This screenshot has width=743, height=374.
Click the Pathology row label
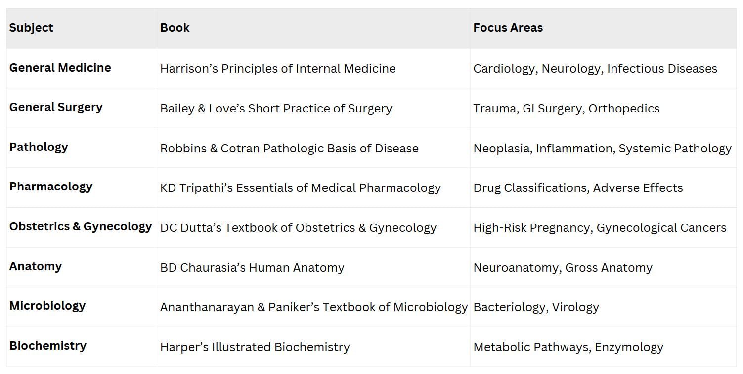[x=39, y=147]
